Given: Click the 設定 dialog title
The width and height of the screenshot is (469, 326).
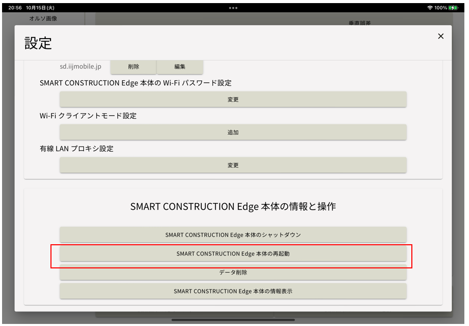Looking at the screenshot, I should (38, 43).
